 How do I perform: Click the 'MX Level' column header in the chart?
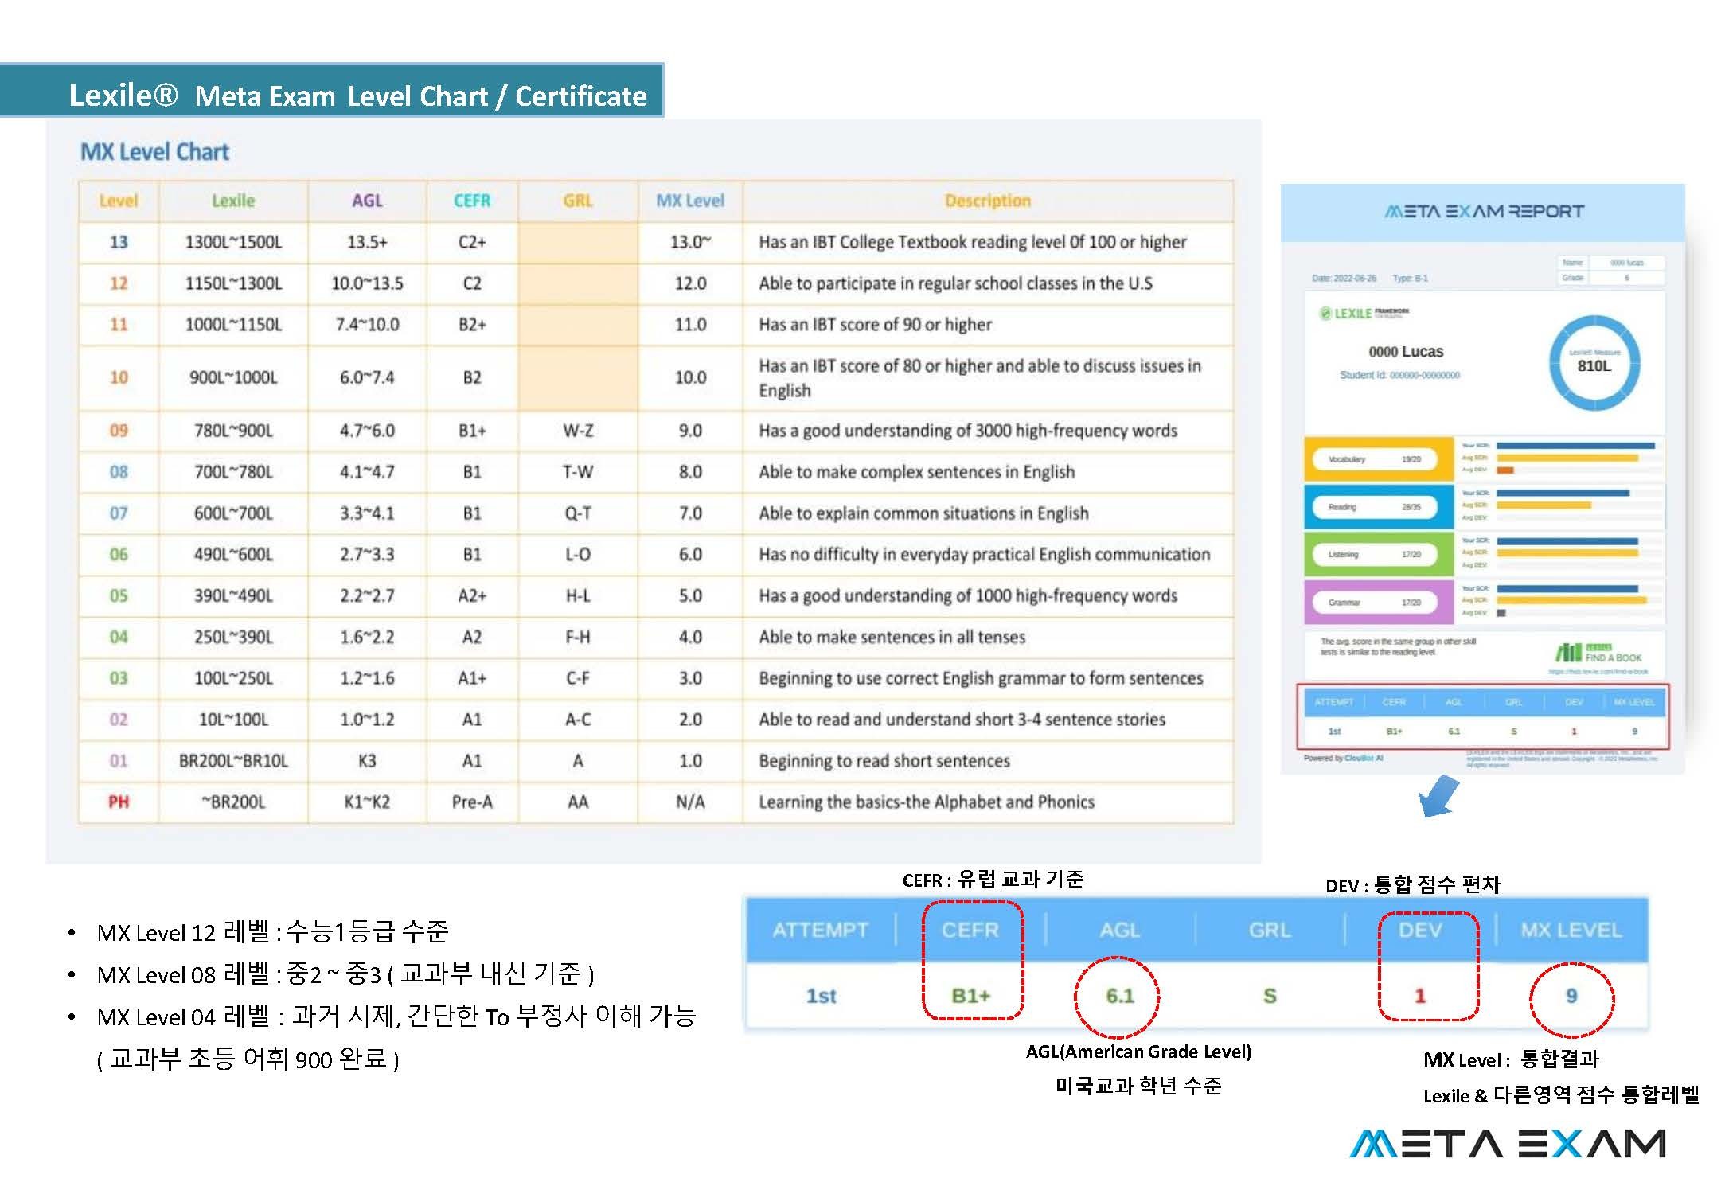pyautogui.click(x=690, y=201)
